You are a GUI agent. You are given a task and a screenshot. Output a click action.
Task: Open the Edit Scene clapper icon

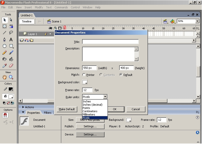(x=165, y=21)
